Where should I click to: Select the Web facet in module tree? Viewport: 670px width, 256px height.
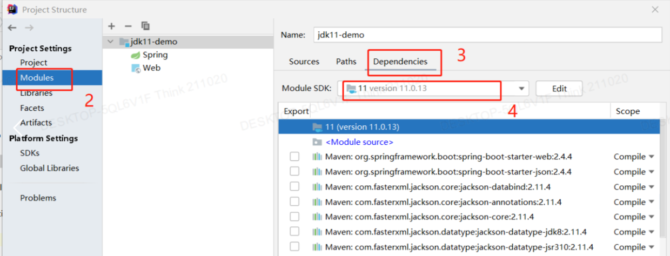pos(151,68)
